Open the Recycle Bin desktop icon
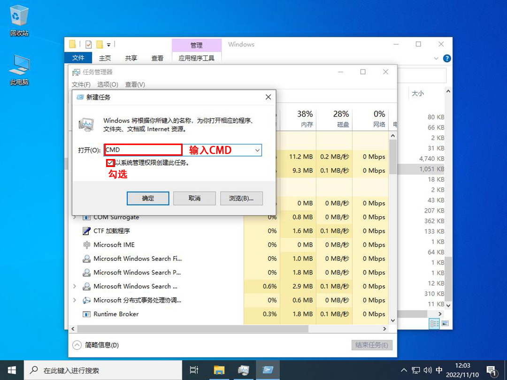 tap(19, 21)
